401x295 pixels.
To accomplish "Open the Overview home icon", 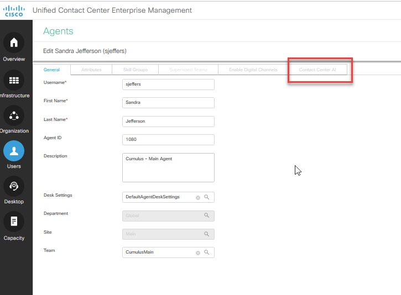I will 14,43.
